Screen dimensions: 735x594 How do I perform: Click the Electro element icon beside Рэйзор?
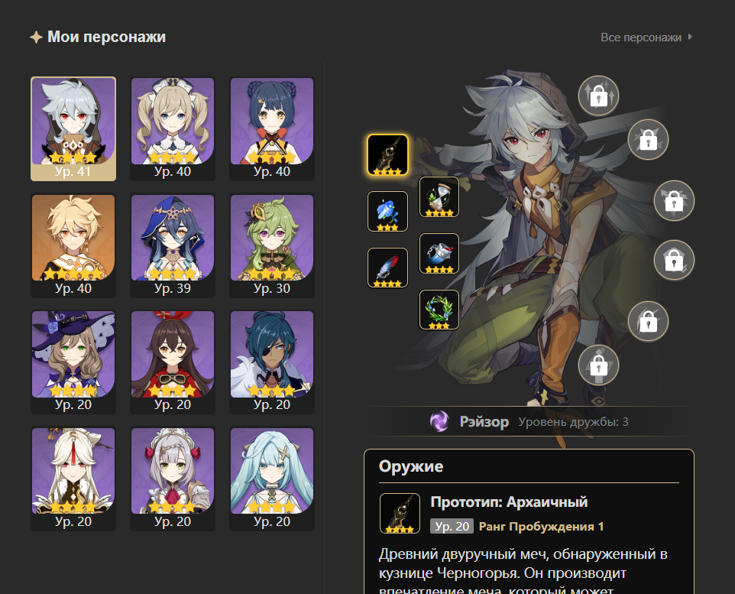(x=439, y=421)
